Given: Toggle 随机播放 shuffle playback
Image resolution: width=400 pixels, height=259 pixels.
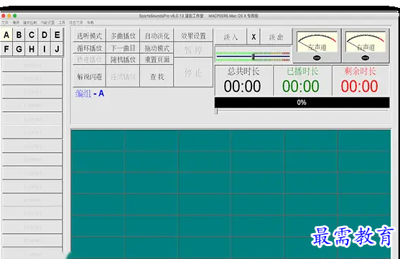Looking at the screenshot, I should (123, 60).
